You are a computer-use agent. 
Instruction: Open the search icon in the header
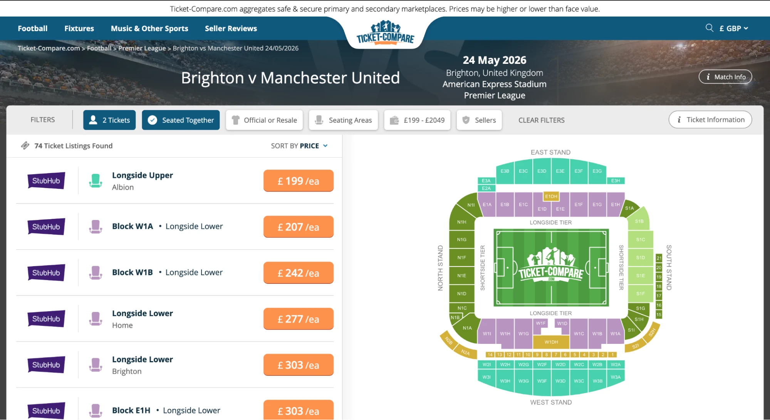pos(709,28)
